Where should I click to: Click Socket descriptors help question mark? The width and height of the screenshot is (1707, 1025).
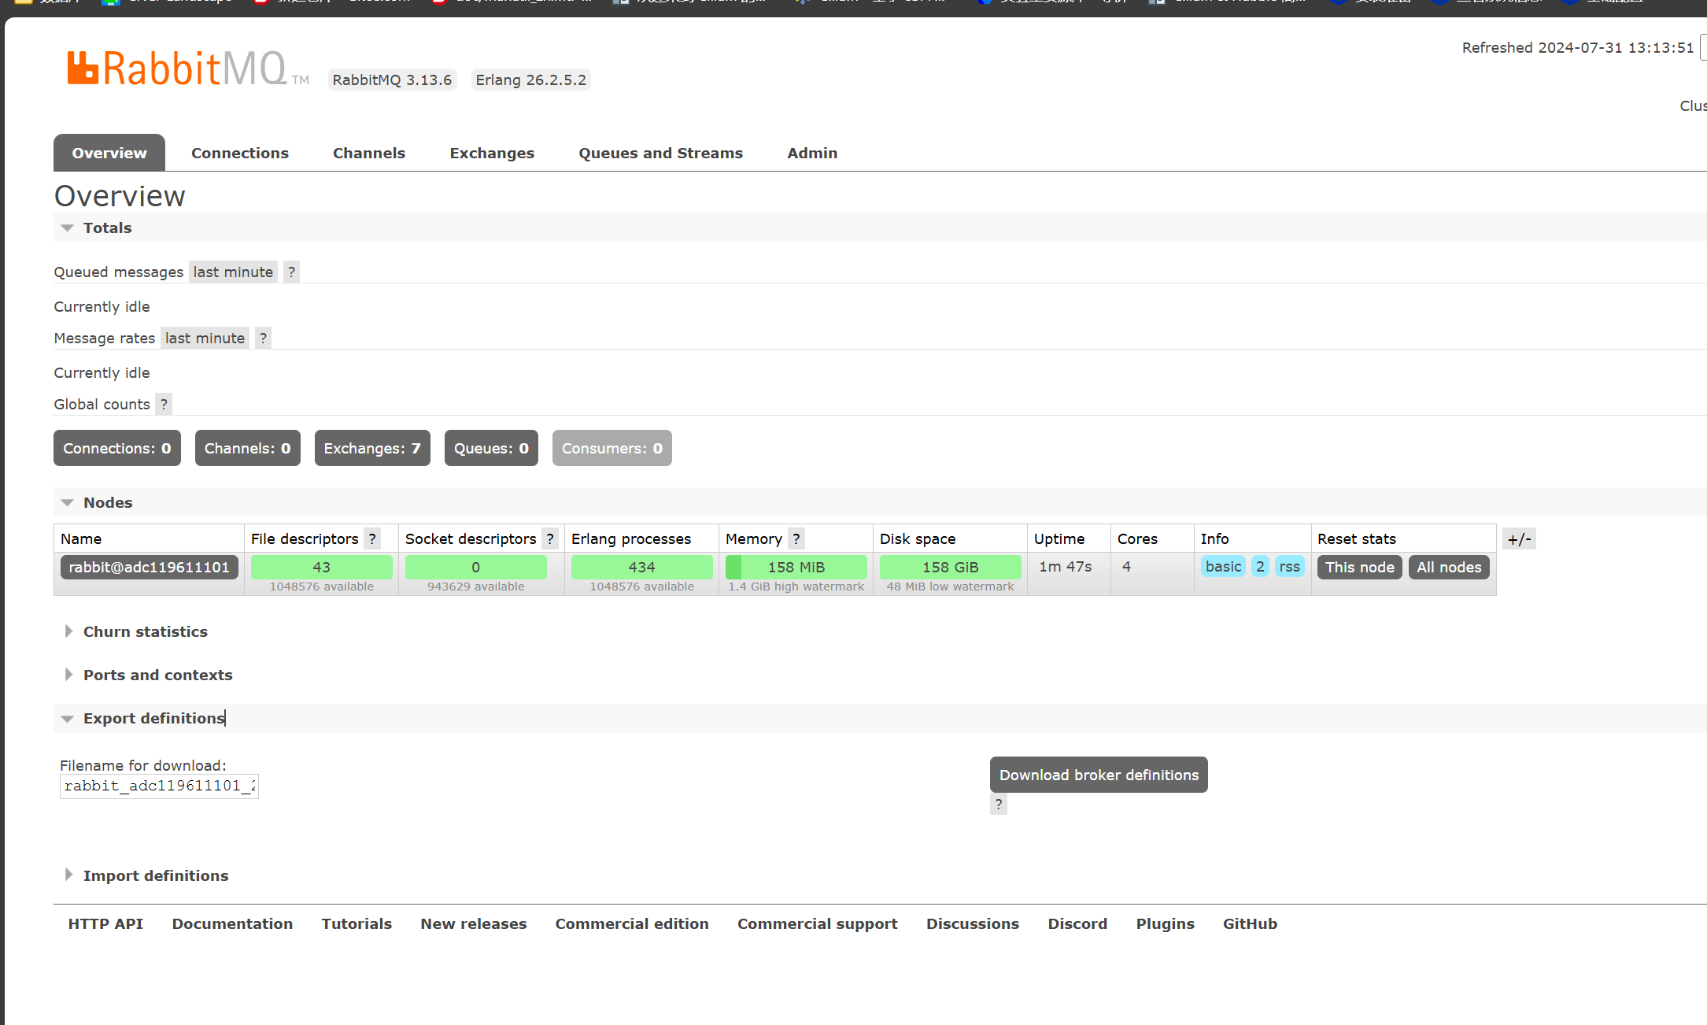550,538
